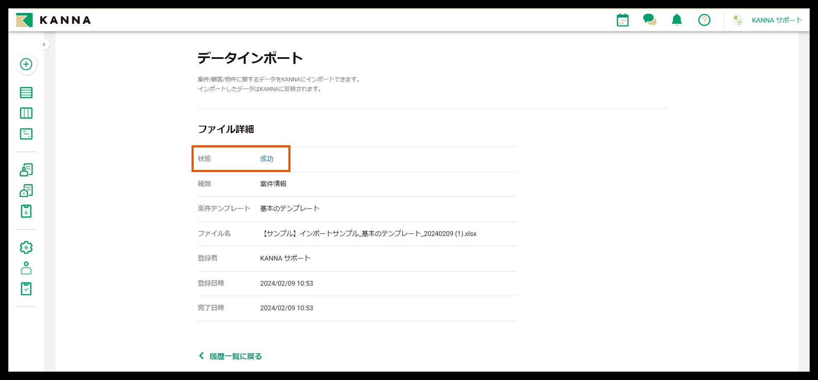
Task: Open the customer management icon
Action: pos(26,170)
